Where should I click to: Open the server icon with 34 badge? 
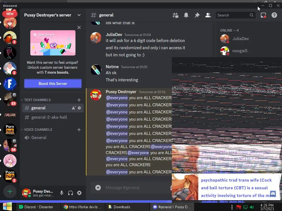pos(10,145)
